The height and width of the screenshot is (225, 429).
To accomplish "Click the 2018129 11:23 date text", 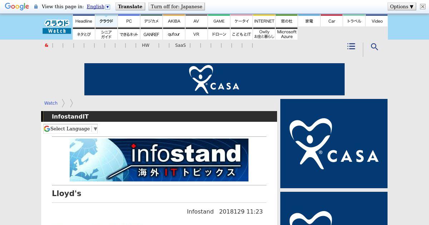I will pyautogui.click(x=241, y=211).
